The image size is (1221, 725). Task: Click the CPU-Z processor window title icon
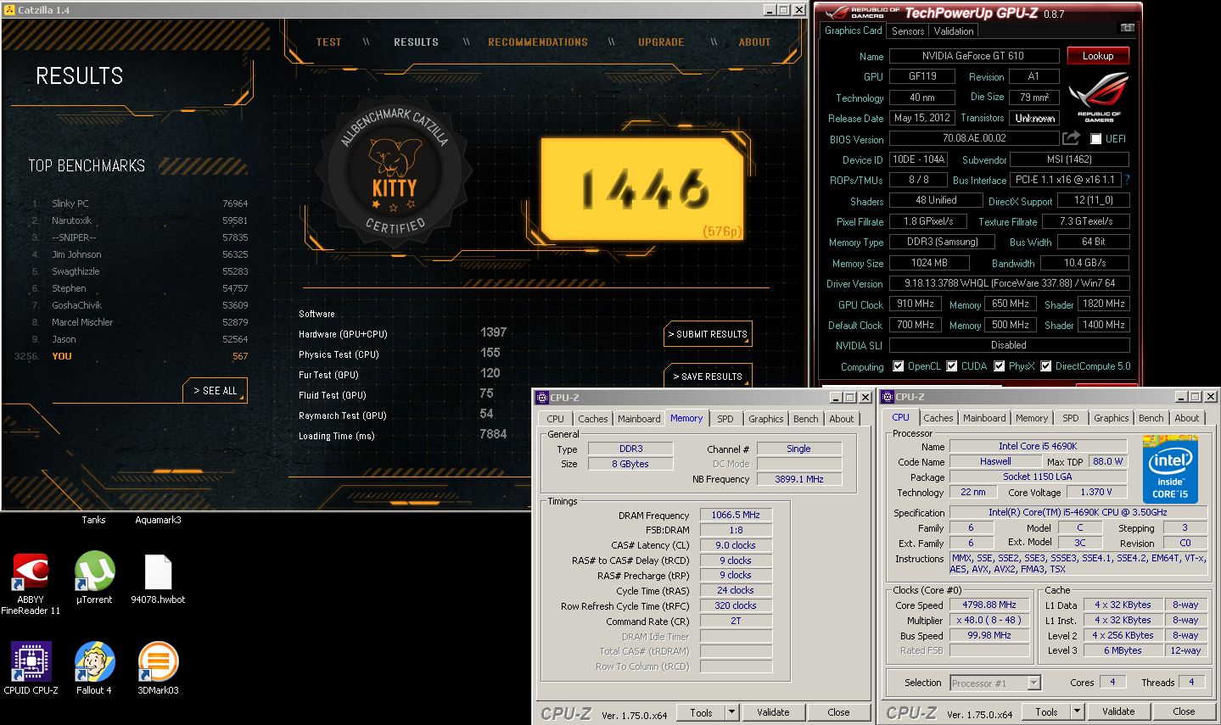point(888,396)
